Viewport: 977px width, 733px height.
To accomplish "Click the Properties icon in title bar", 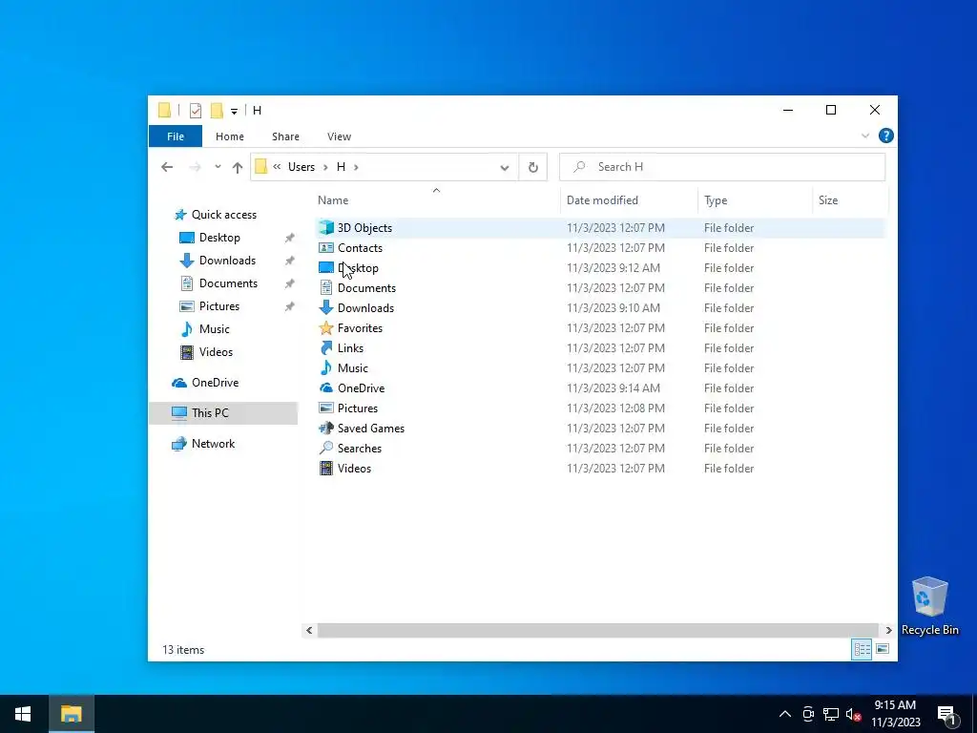I will pyautogui.click(x=195, y=111).
